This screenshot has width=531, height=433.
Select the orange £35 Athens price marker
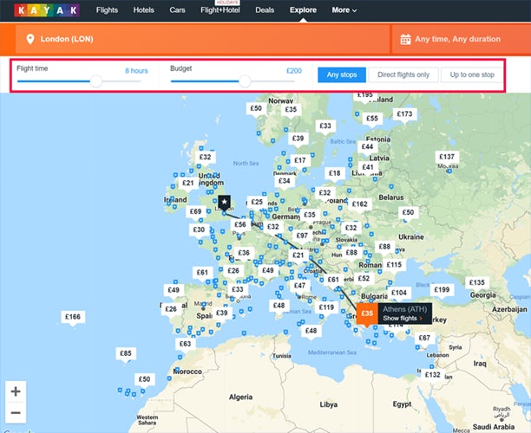(x=367, y=313)
